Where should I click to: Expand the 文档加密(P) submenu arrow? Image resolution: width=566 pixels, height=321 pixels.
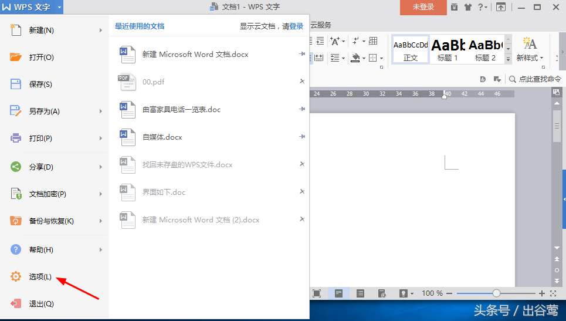101,194
